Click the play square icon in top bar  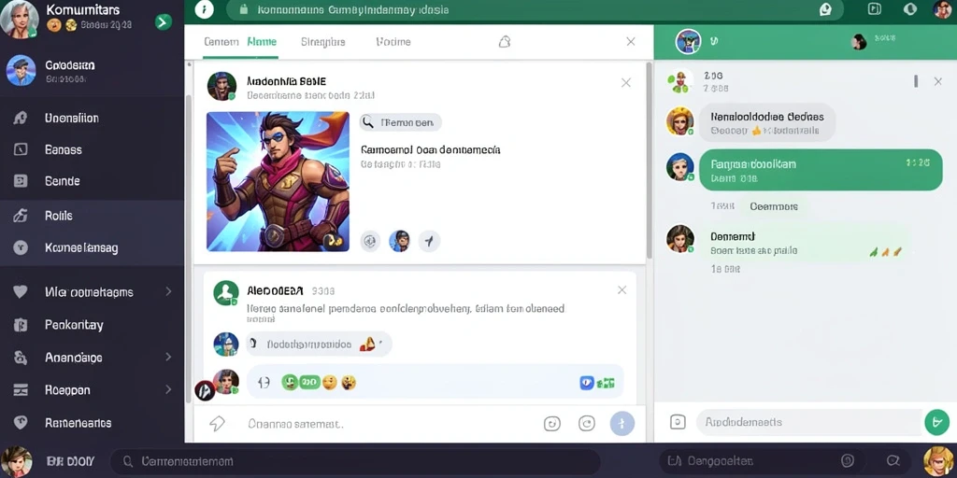tap(875, 8)
